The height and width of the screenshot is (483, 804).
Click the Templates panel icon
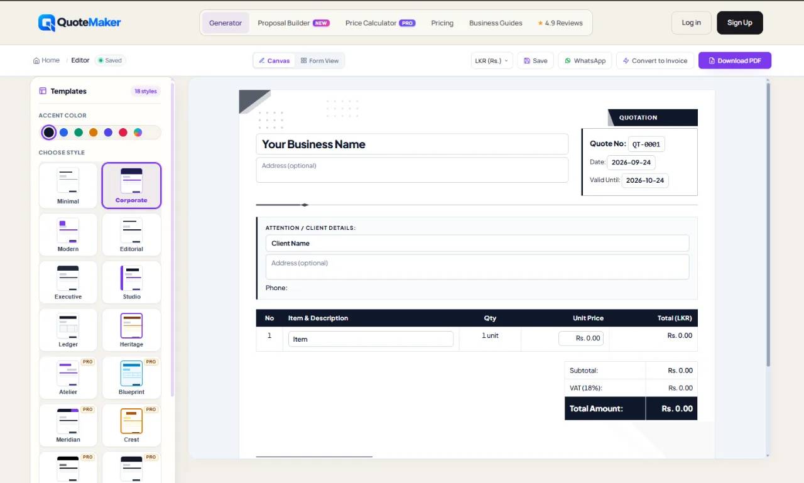pyautogui.click(x=43, y=91)
